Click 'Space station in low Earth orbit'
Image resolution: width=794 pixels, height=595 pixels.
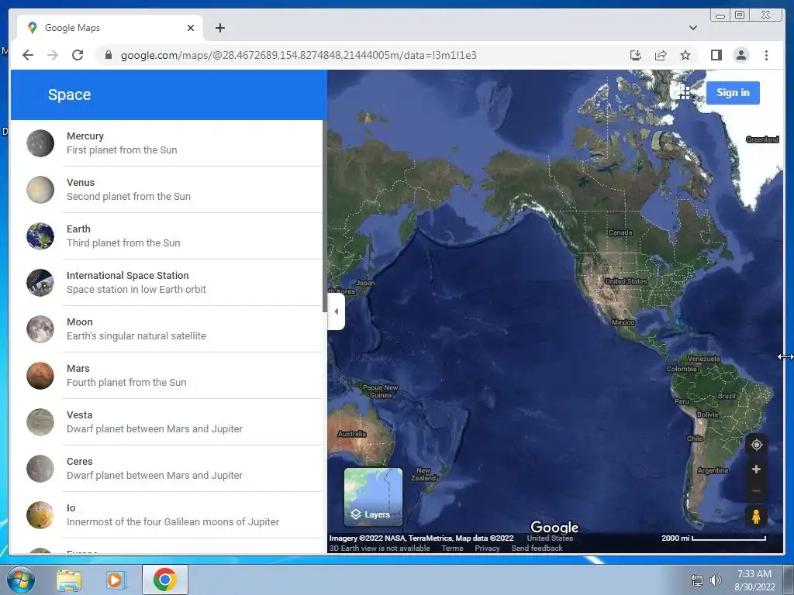136,290
